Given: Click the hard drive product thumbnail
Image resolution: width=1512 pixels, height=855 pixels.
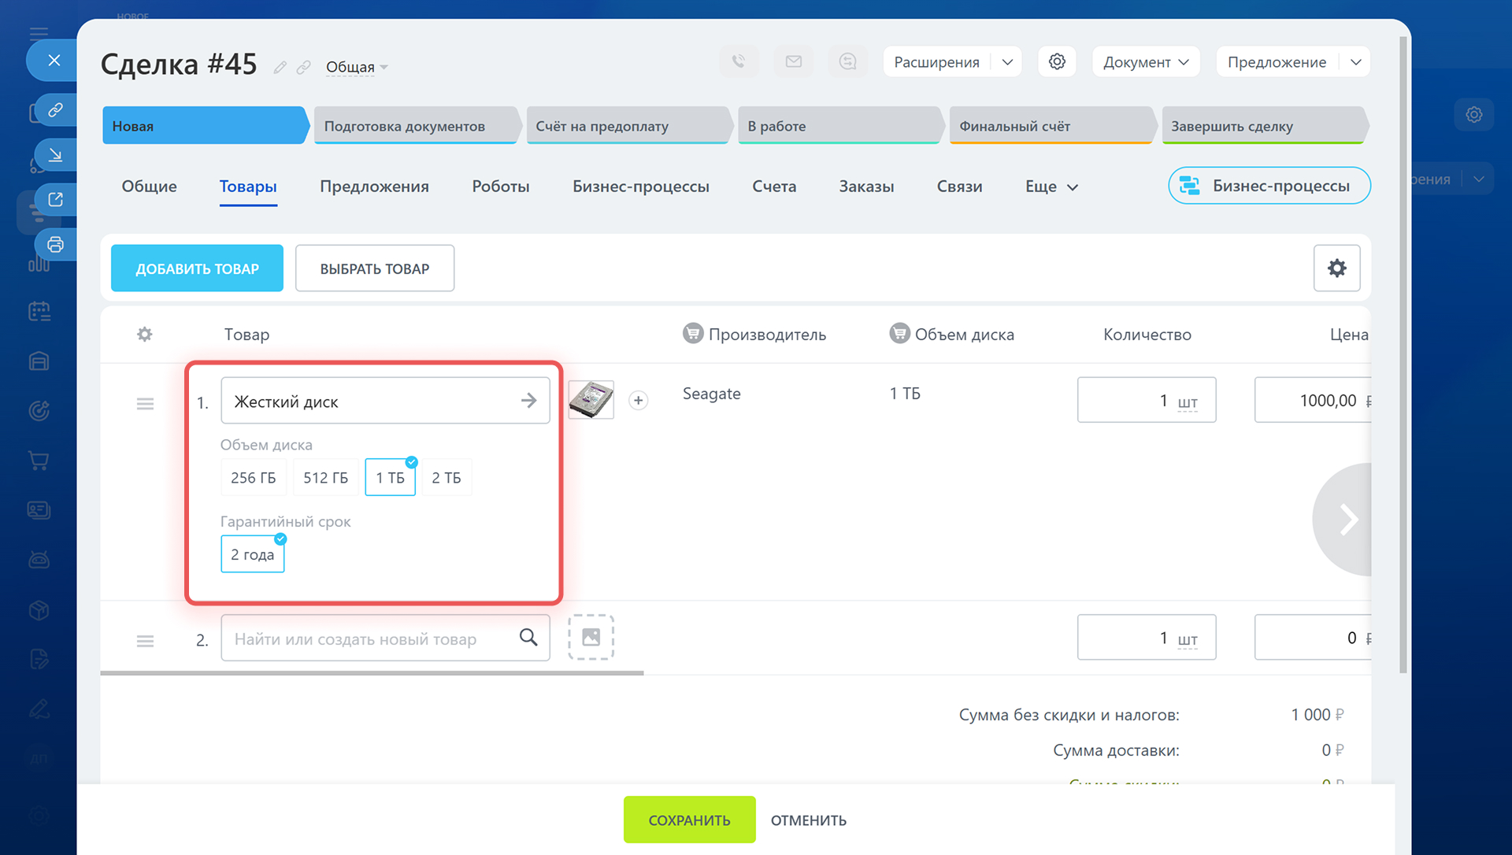Looking at the screenshot, I should (x=591, y=400).
